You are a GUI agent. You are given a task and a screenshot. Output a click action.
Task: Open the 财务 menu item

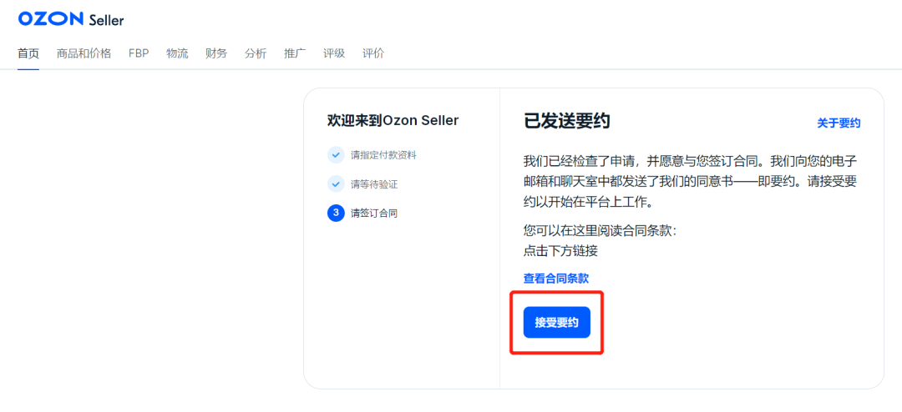pos(216,53)
